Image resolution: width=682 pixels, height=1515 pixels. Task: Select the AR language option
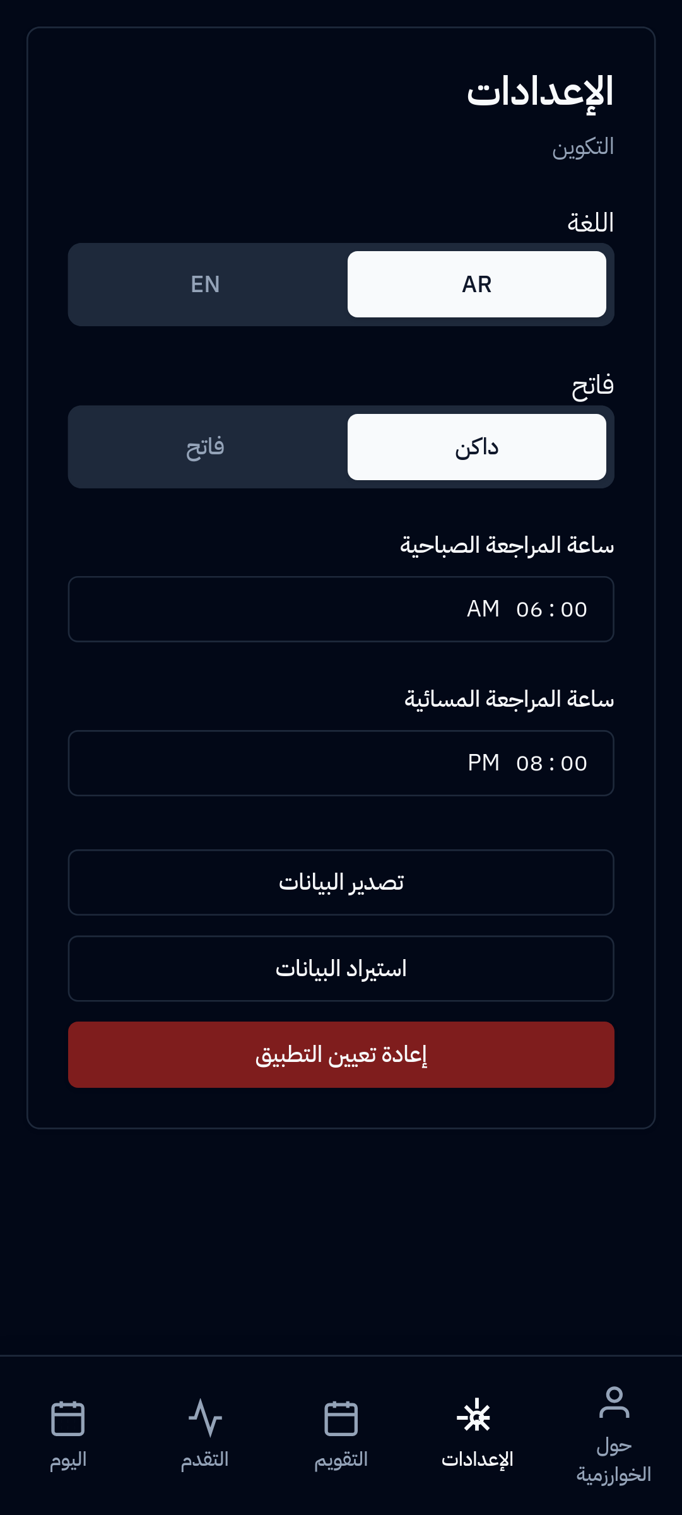[x=476, y=285]
